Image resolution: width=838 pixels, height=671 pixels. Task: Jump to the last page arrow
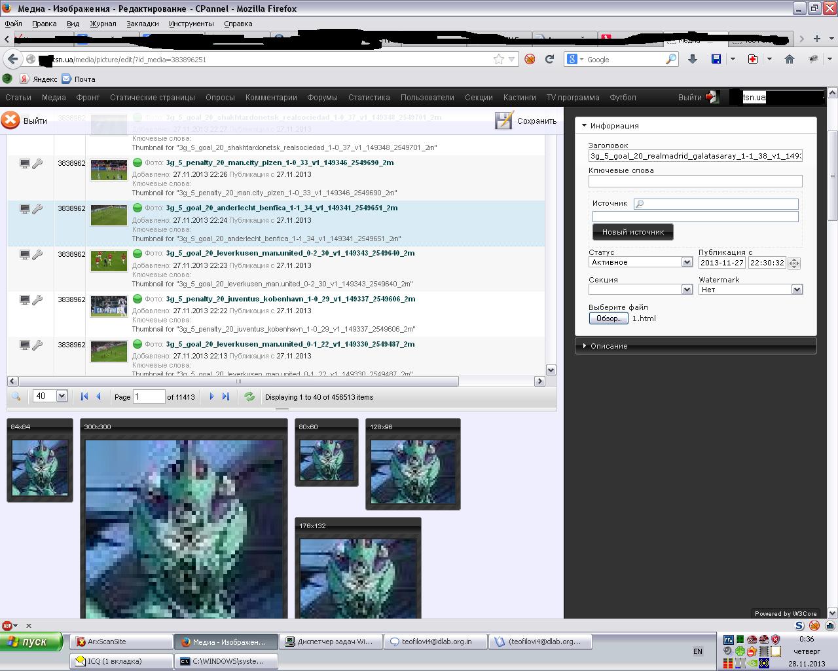pos(226,396)
